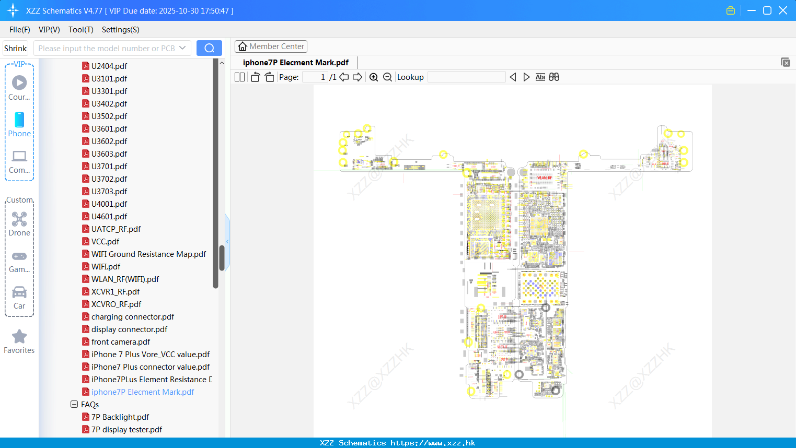The height and width of the screenshot is (448, 796).
Task: Rotate the page counterclockwise
Action: [x=255, y=77]
